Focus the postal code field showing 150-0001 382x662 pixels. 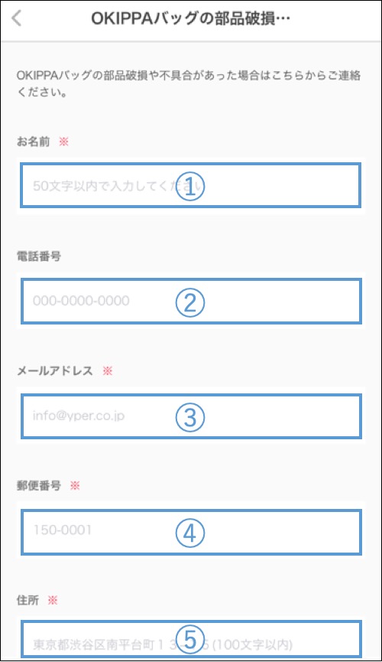click(x=191, y=532)
